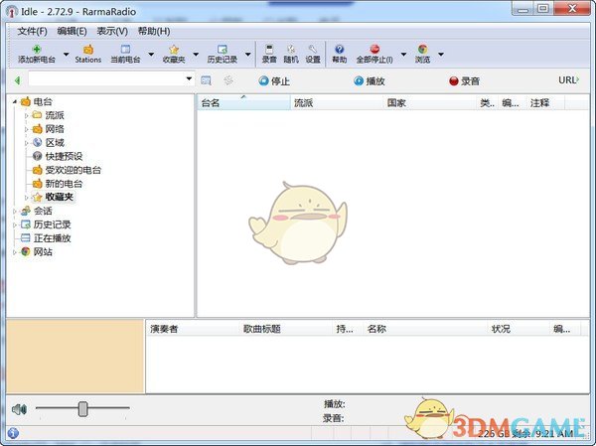Screen dimensions: 596x446
Task: Click the 添加新电台 add station icon
Action: 37,49
